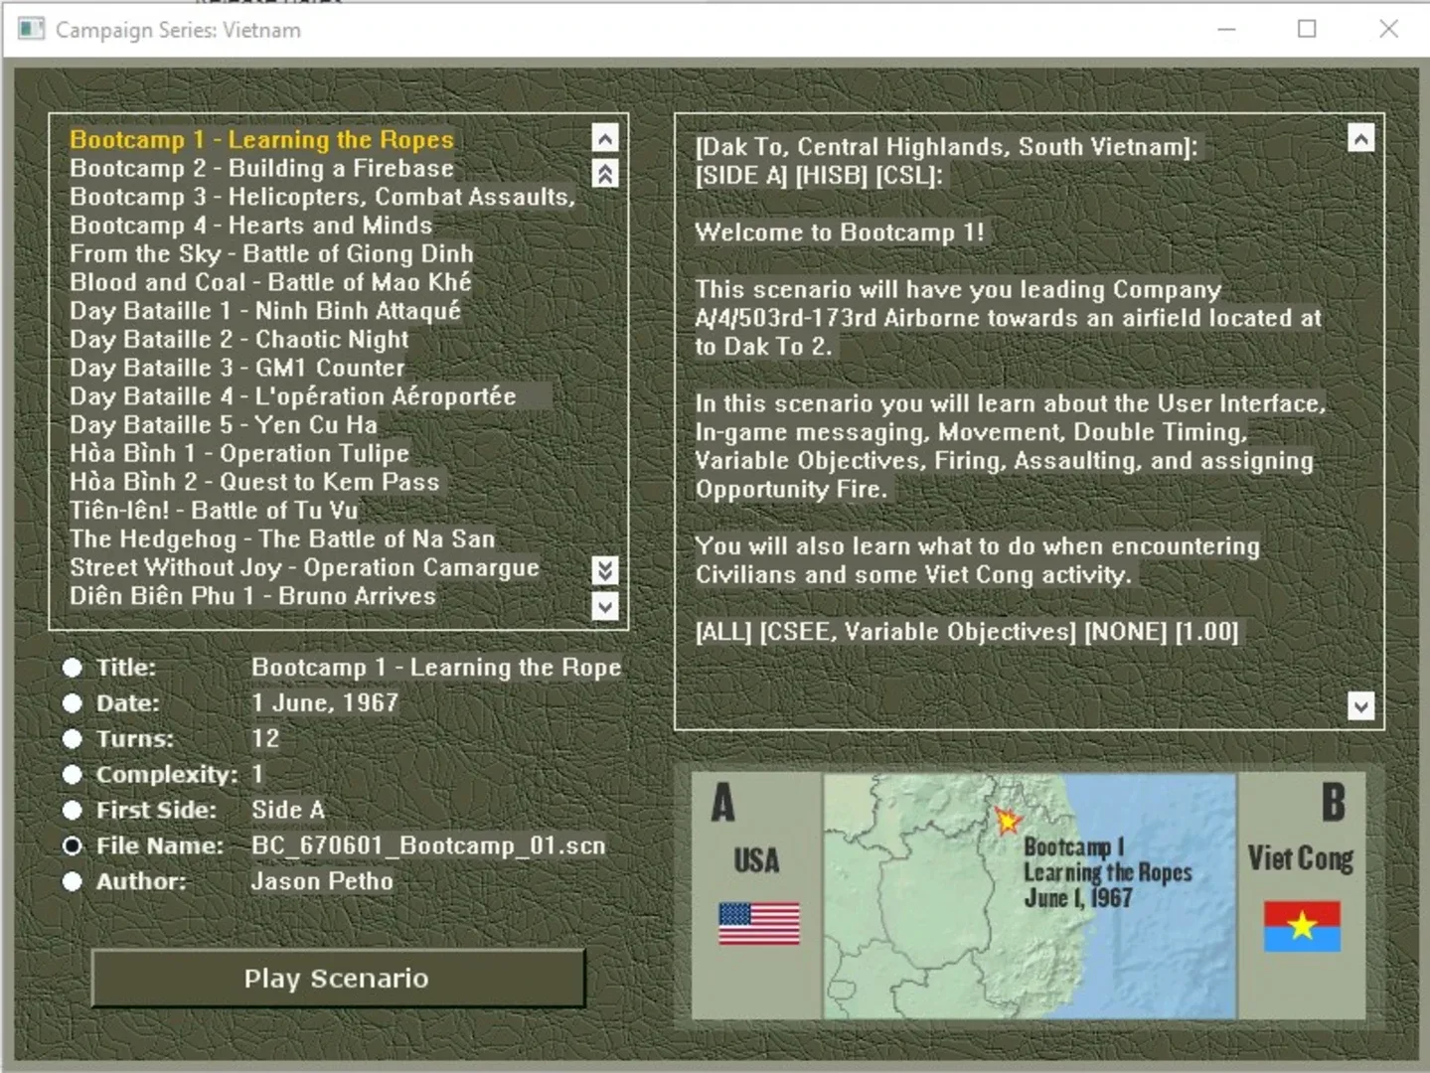Select the Bootcamp 2 - Building a Firebase scenario
Screen dimensions: 1430x1073
[x=260, y=168]
